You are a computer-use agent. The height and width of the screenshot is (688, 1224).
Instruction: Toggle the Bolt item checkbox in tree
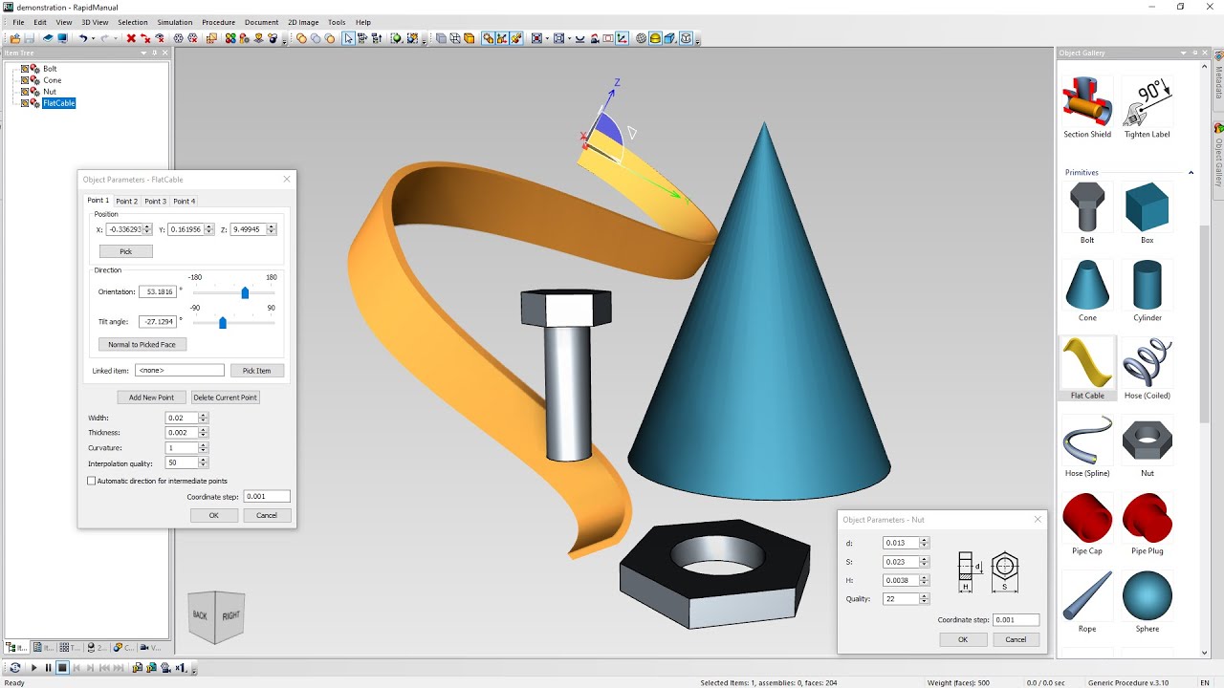(x=25, y=69)
